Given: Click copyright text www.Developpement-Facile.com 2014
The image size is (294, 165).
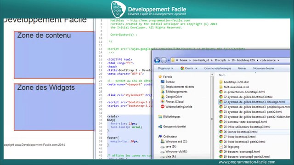Looking at the screenshot, I should coord(34,145).
